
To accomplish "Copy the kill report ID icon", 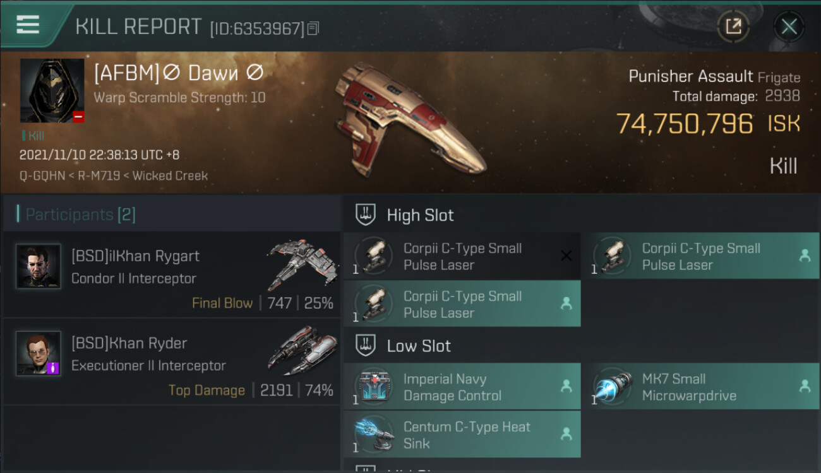I will point(314,28).
